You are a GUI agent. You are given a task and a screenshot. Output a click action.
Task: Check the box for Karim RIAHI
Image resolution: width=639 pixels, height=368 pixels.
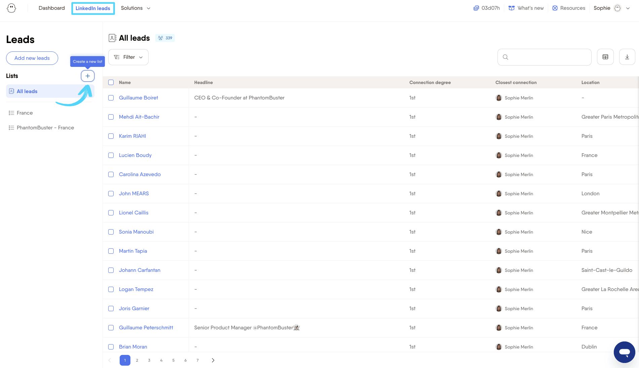point(111,136)
